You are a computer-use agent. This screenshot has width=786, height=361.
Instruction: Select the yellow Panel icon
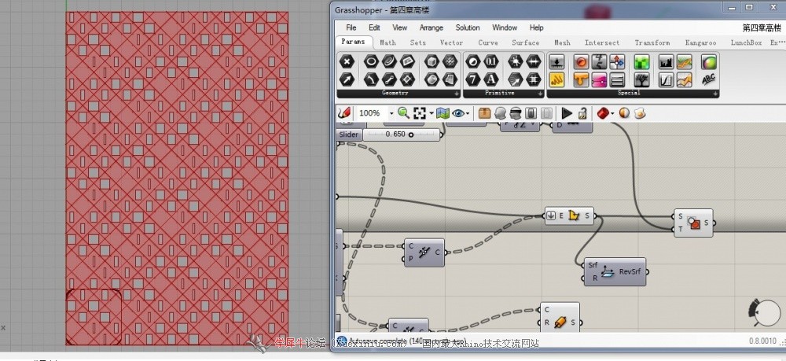557,79
